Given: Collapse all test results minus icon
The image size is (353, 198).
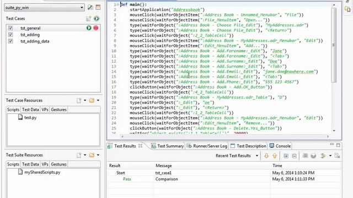Looking at the screenshot, I should pos(294,156).
